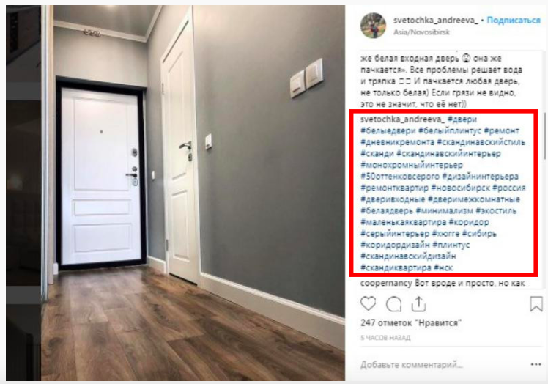Open Asia/Novosibirsk location link
The width and height of the screenshot is (548, 384).
[x=421, y=32]
